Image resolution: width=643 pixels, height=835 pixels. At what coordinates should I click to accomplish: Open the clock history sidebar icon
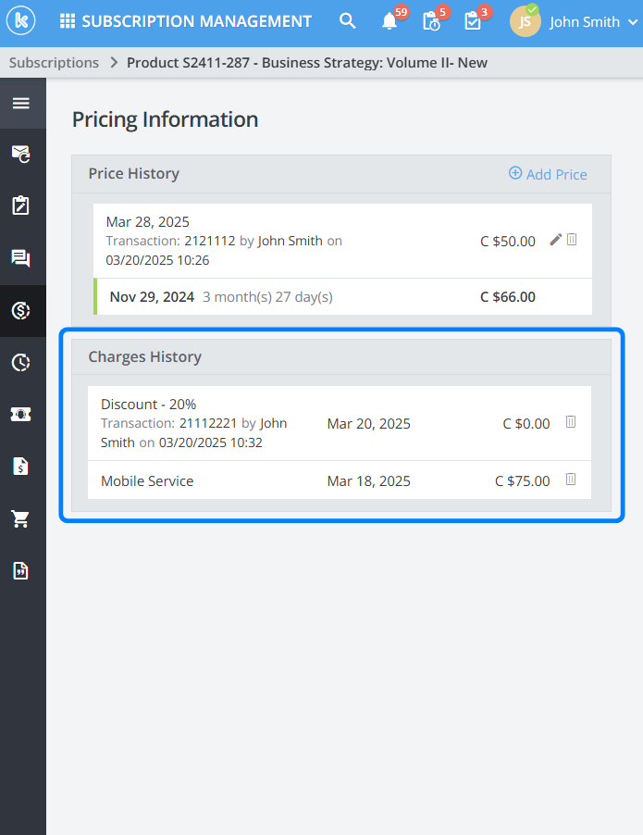coord(20,362)
